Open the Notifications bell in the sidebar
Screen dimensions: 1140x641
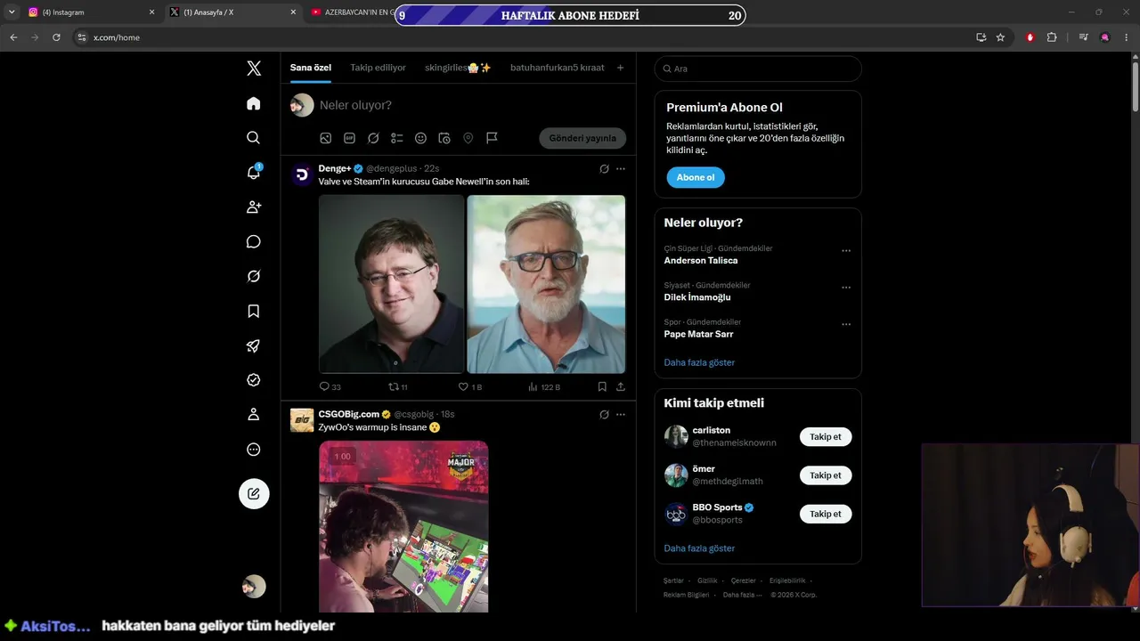(254, 172)
